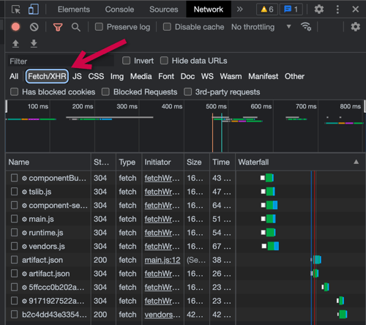Export HAR file with download arrow
Screen dimensions: 366x325
click(x=34, y=44)
